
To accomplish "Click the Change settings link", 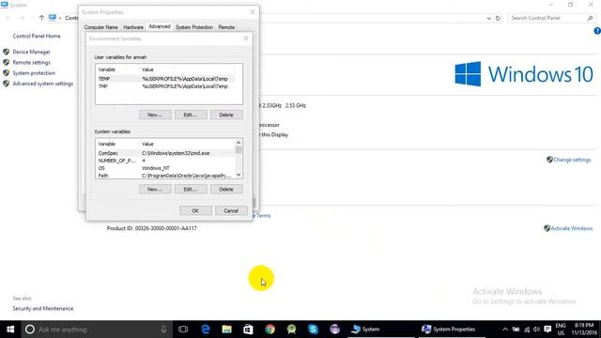I will point(572,160).
